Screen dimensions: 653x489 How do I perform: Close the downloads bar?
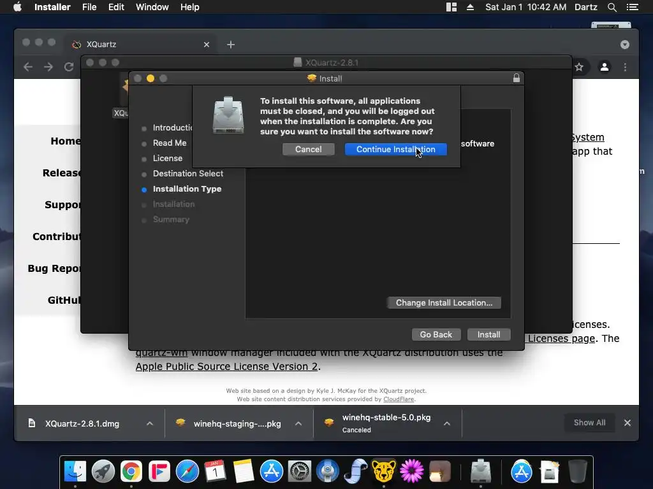pyautogui.click(x=627, y=423)
